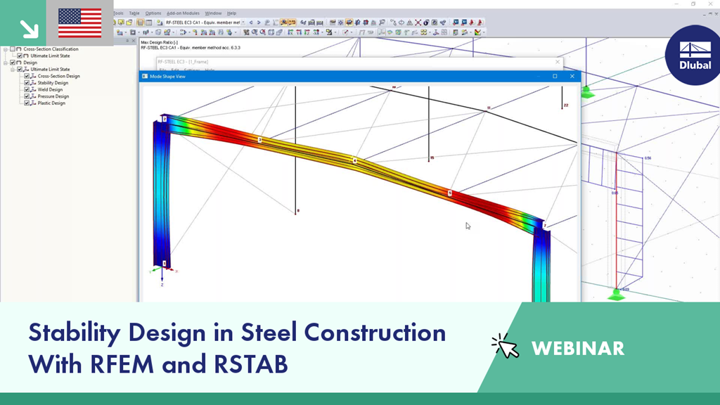Select Weld Design label in navigator tree
Viewport: 720px width, 405px height.
click(x=50, y=89)
